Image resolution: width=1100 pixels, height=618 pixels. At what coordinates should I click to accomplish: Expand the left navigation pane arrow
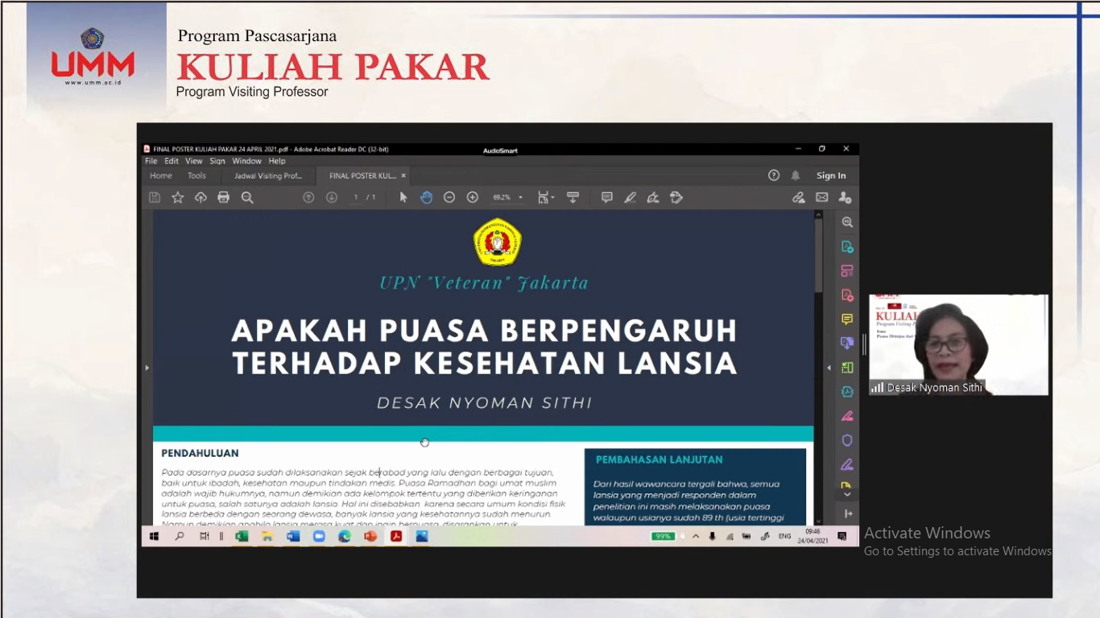click(x=147, y=368)
